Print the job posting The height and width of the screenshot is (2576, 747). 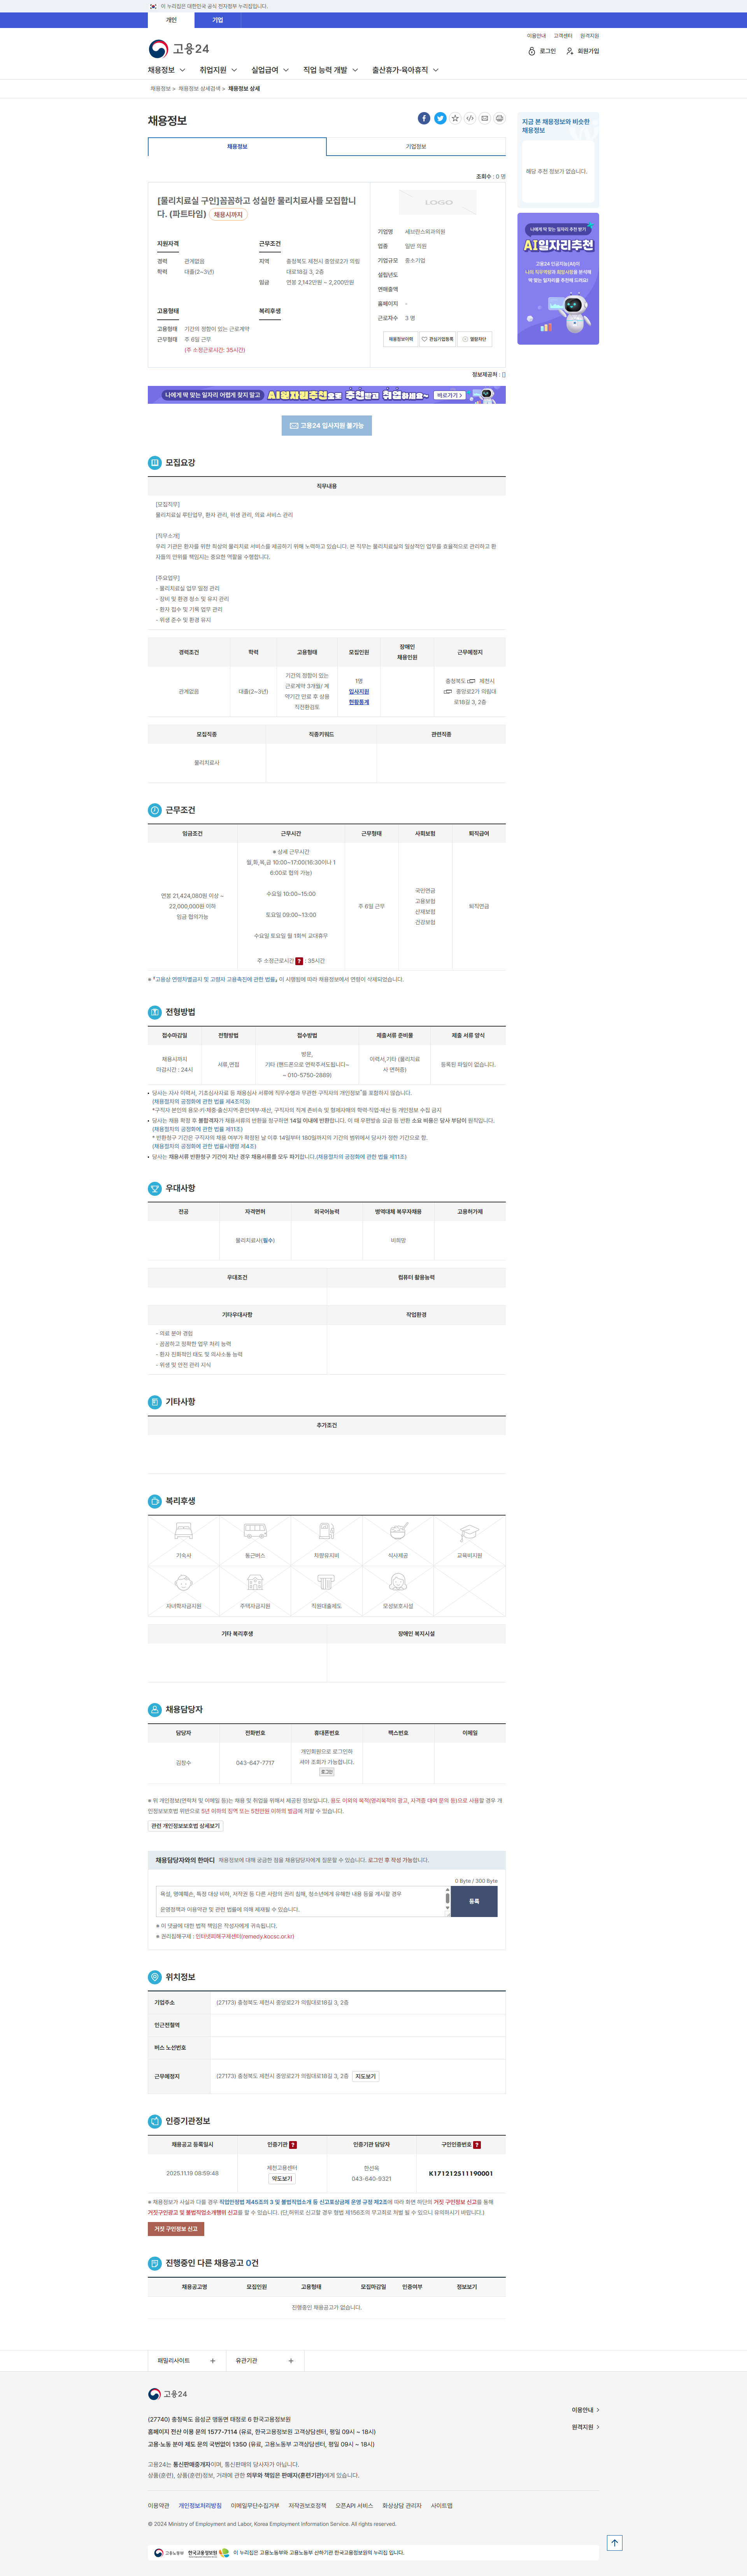click(x=500, y=118)
